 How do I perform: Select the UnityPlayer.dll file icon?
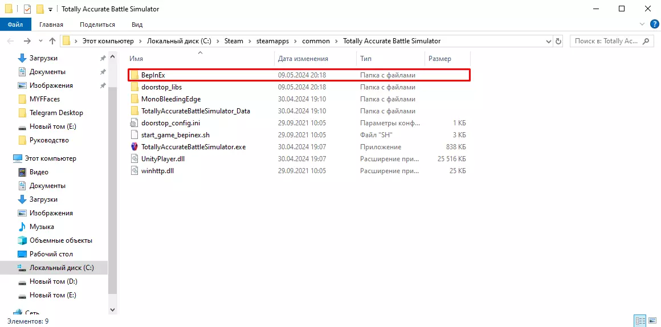tap(134, 159)
